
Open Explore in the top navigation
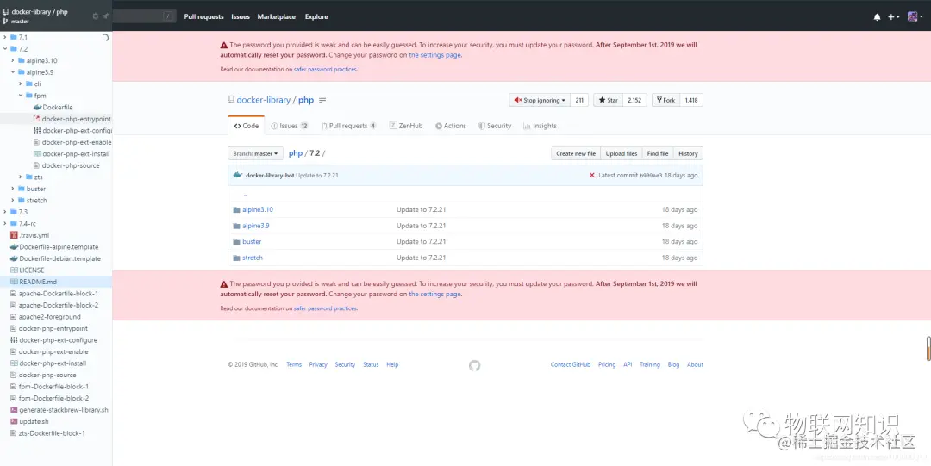pyautogui.click(x=316, y=16)
